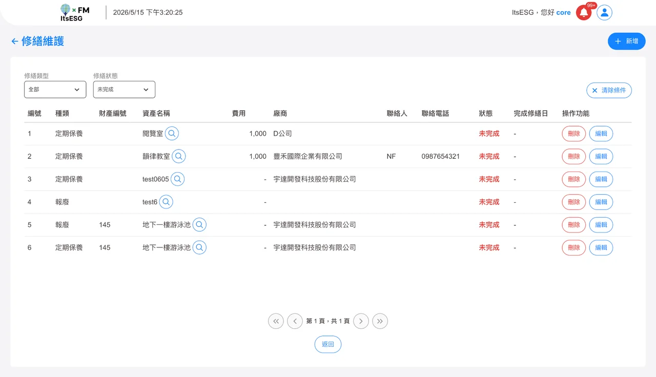View details of row 5 地下一樓游泳池
Viewport: 656px width, 377px height.
[200, 225]
